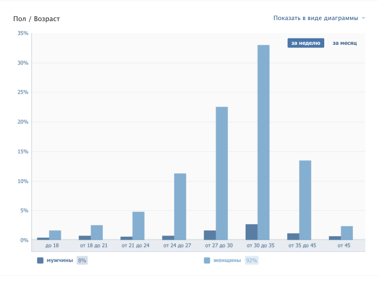Click the men's bar for 'от 30 до 35'
378x281 pixels.
pyautogui.click(x=251, y=232)
